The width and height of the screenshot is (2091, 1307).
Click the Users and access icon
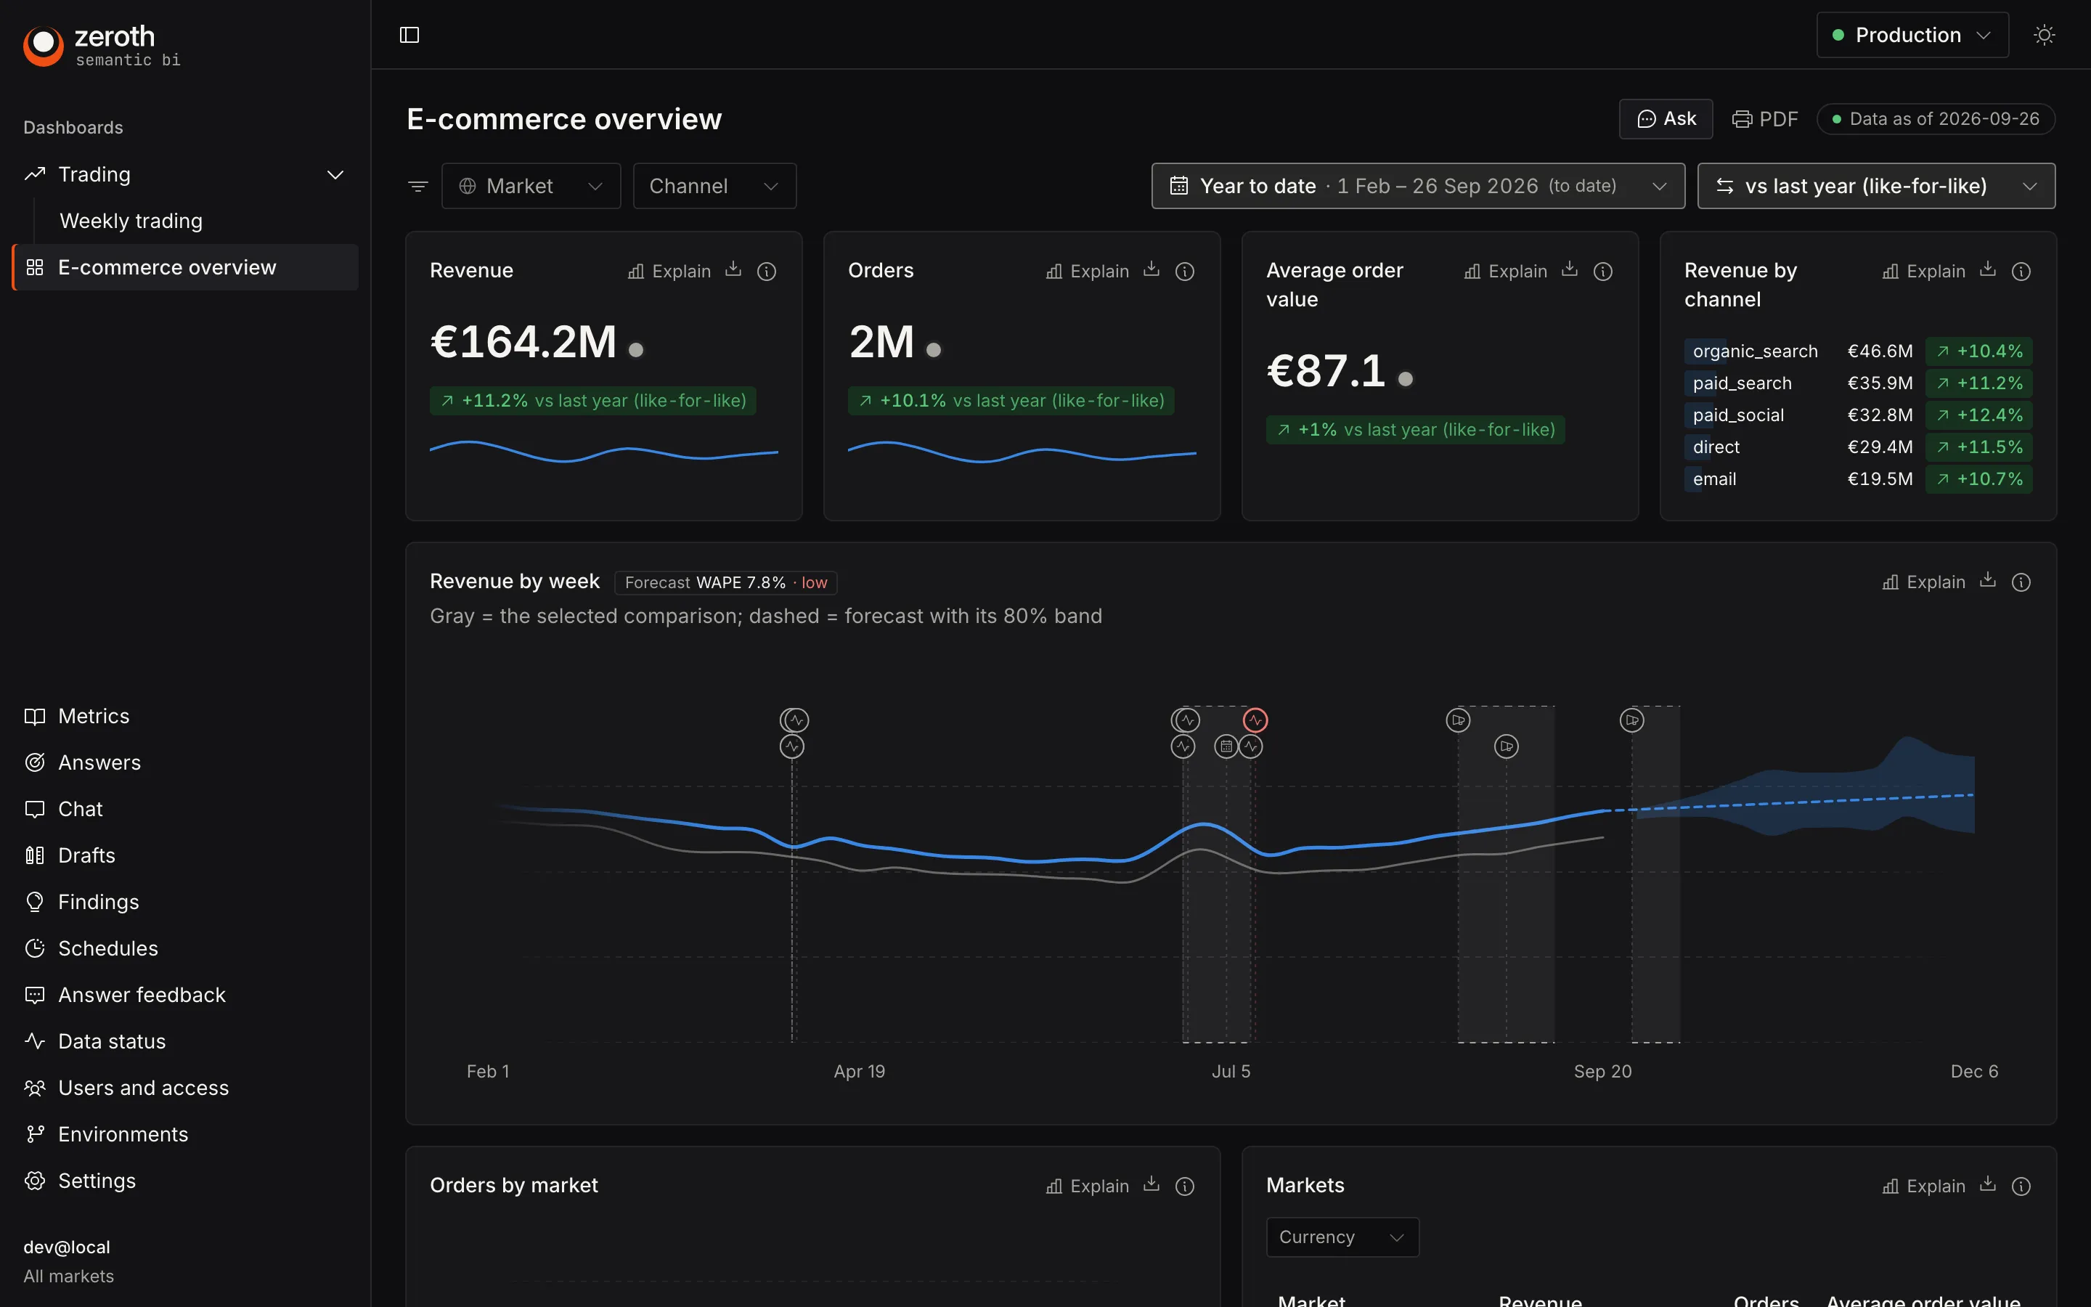point(35,1088)
